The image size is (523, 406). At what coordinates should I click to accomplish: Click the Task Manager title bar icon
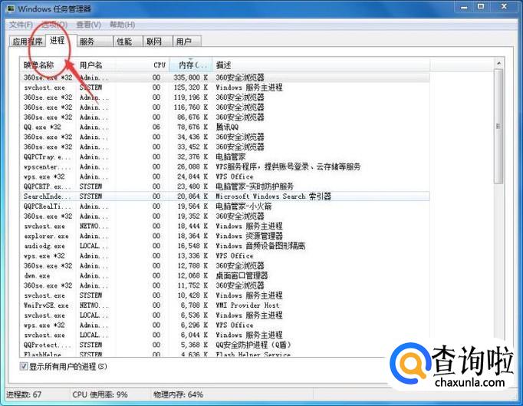point(10,8)
